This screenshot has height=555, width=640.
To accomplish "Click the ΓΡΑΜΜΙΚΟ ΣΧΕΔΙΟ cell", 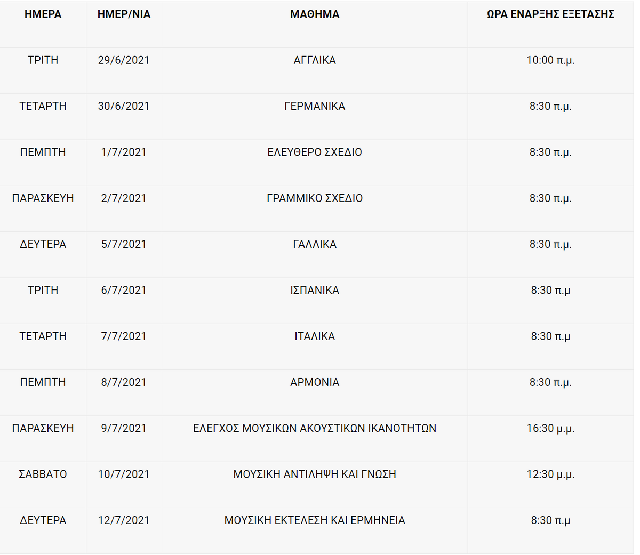I will coord(315,198).
